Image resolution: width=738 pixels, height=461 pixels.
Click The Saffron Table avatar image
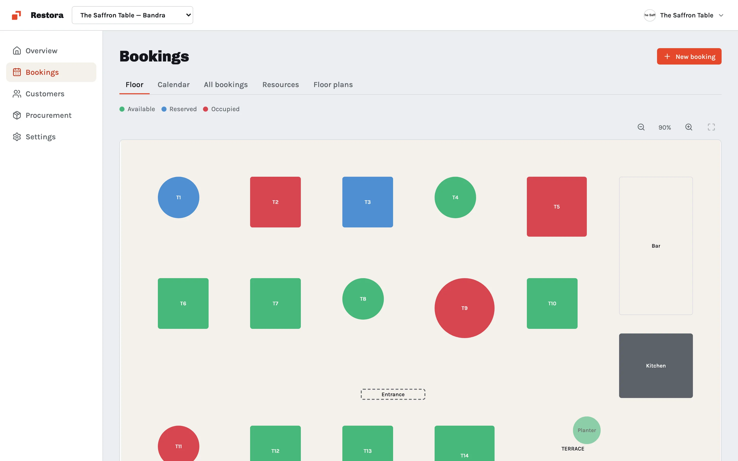click(x=650, y=15)
